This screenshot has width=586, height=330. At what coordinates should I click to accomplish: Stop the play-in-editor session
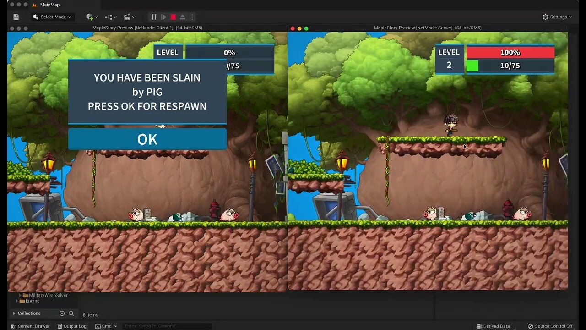(x=174, y=17)
